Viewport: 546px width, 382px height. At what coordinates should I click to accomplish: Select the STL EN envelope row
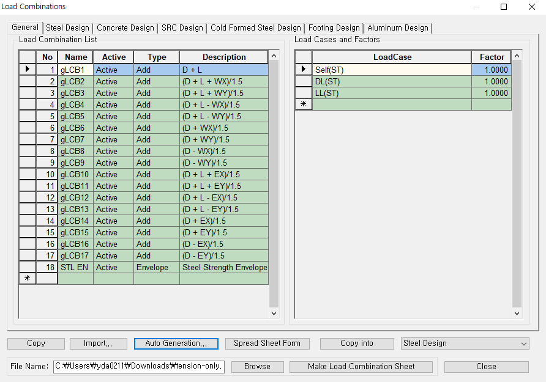tap(73, 267)
